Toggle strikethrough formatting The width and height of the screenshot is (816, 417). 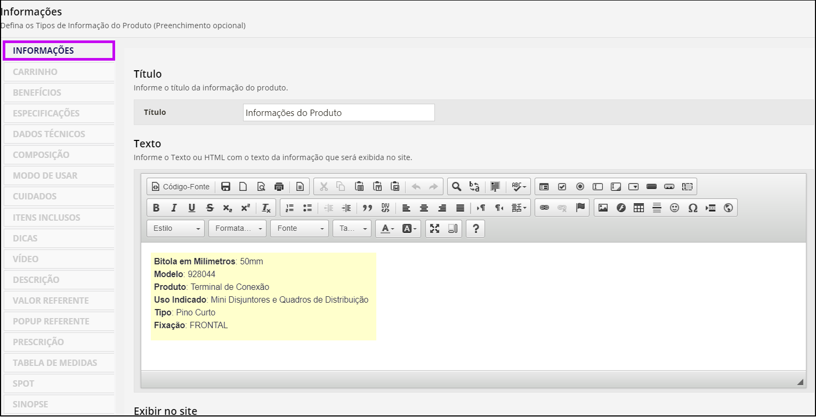tap(210, 208)
